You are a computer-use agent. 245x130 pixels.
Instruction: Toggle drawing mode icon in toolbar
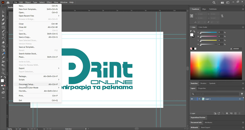(3, 89)
